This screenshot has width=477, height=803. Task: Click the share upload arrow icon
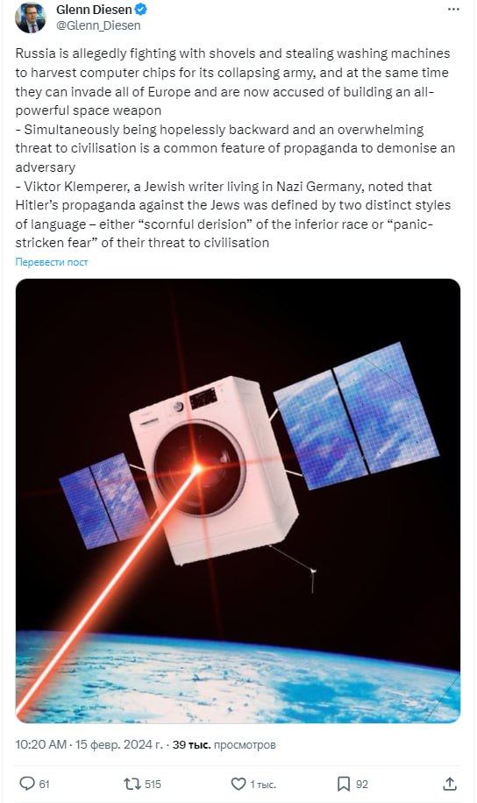449,784
